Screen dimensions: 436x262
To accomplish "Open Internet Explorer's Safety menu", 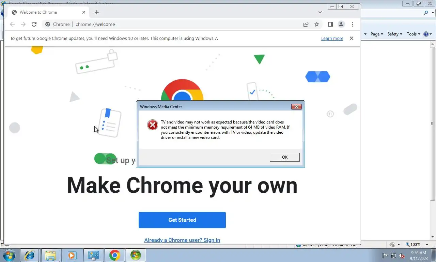I will tap(395, 34).
